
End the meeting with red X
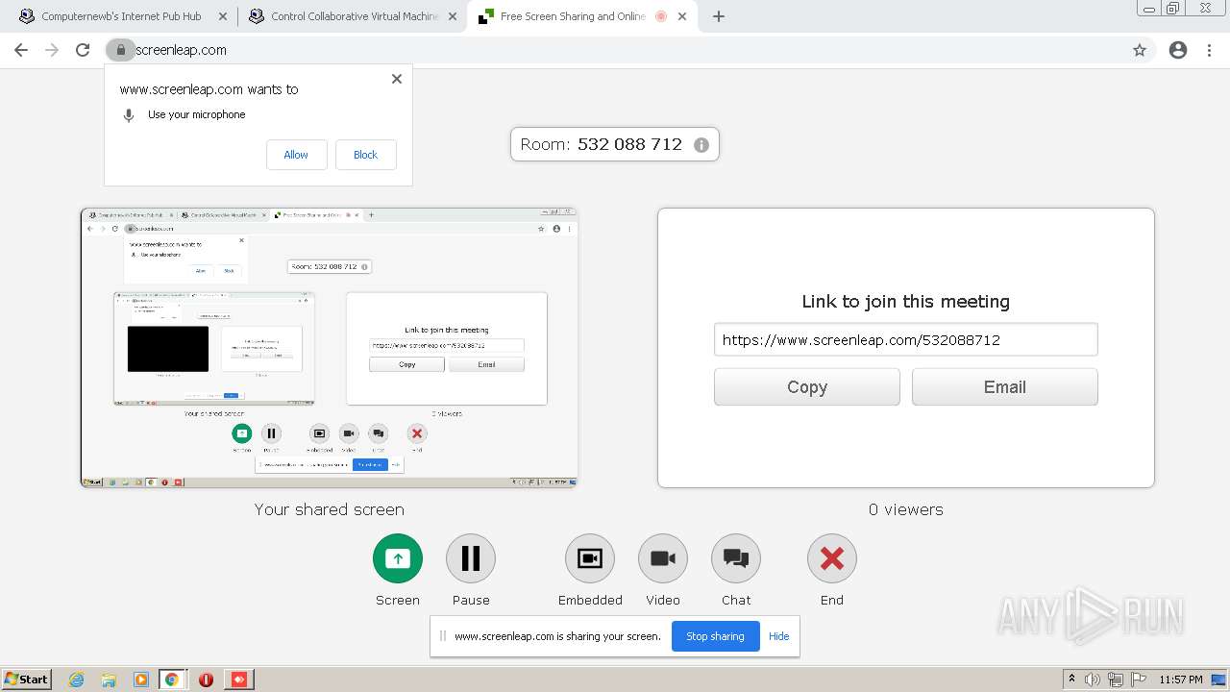point(832,558)
